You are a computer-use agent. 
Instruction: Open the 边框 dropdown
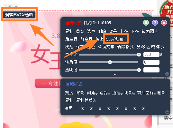point(117,93)
